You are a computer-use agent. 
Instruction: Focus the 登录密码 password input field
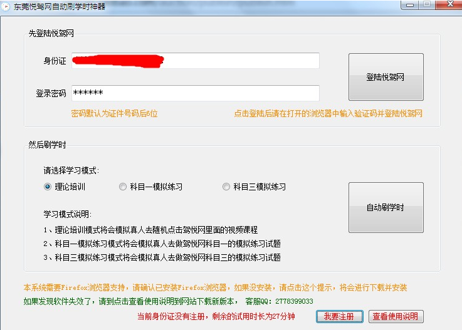pos(196,93)
